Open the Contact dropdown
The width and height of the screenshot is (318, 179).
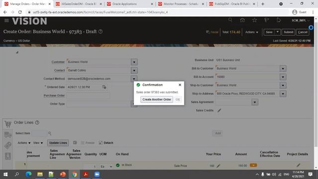[x=134, y=71]
